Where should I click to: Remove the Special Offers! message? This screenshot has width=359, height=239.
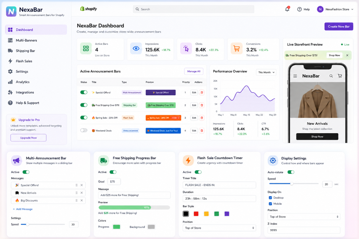[81, 185]
